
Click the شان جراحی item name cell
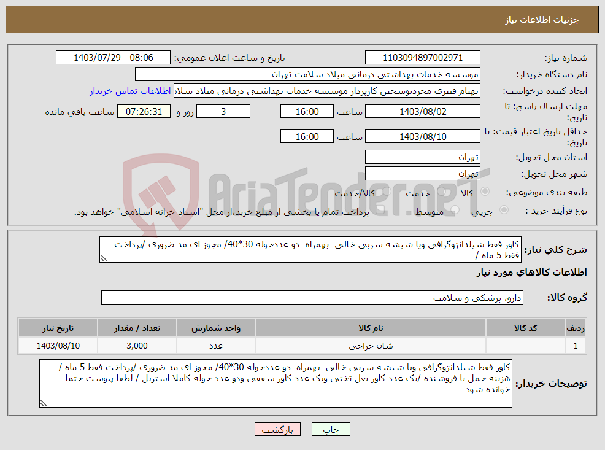pyautogui.click(x=371, y=346)
